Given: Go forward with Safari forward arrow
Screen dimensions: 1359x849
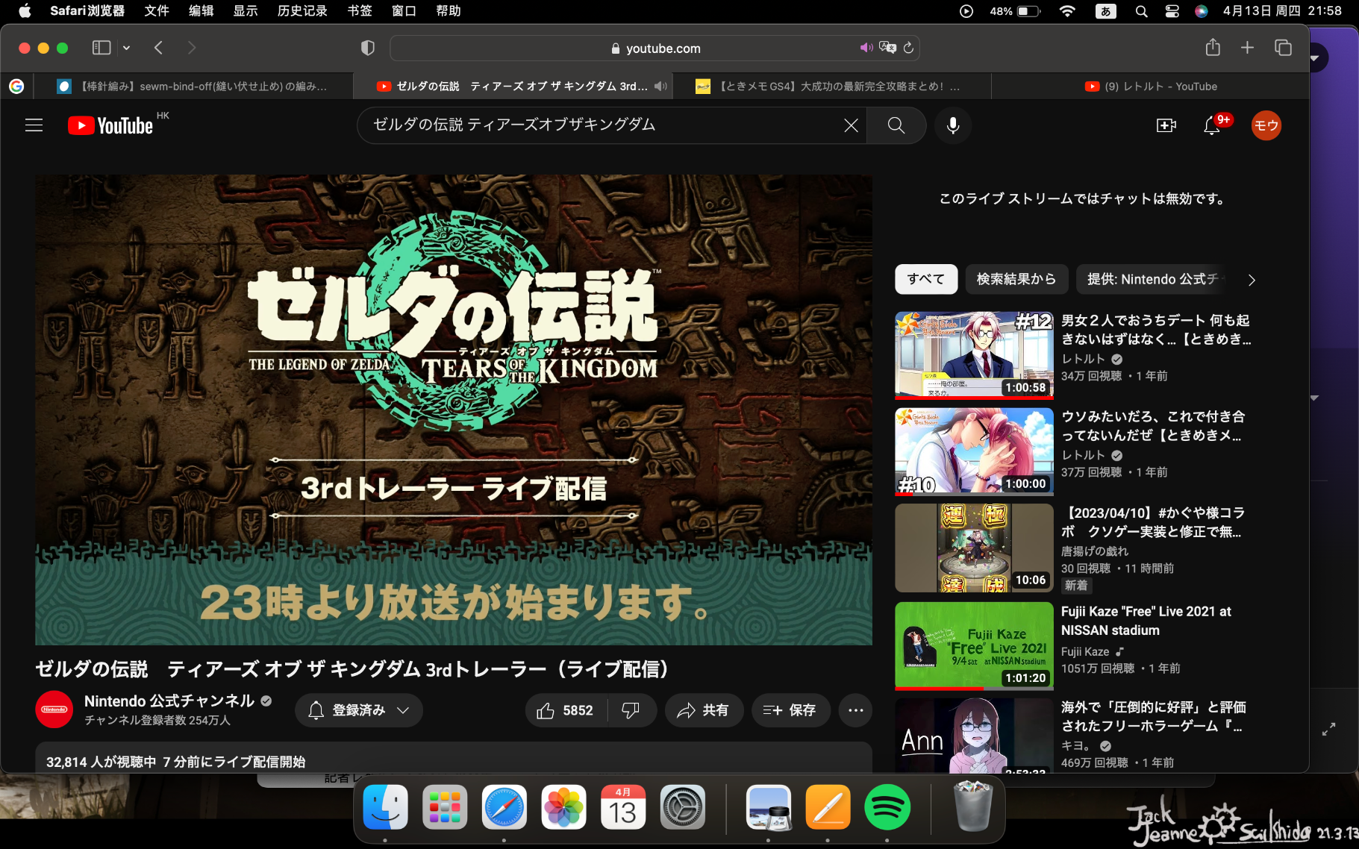Looking at the screenshot, I should coord(192,48).
